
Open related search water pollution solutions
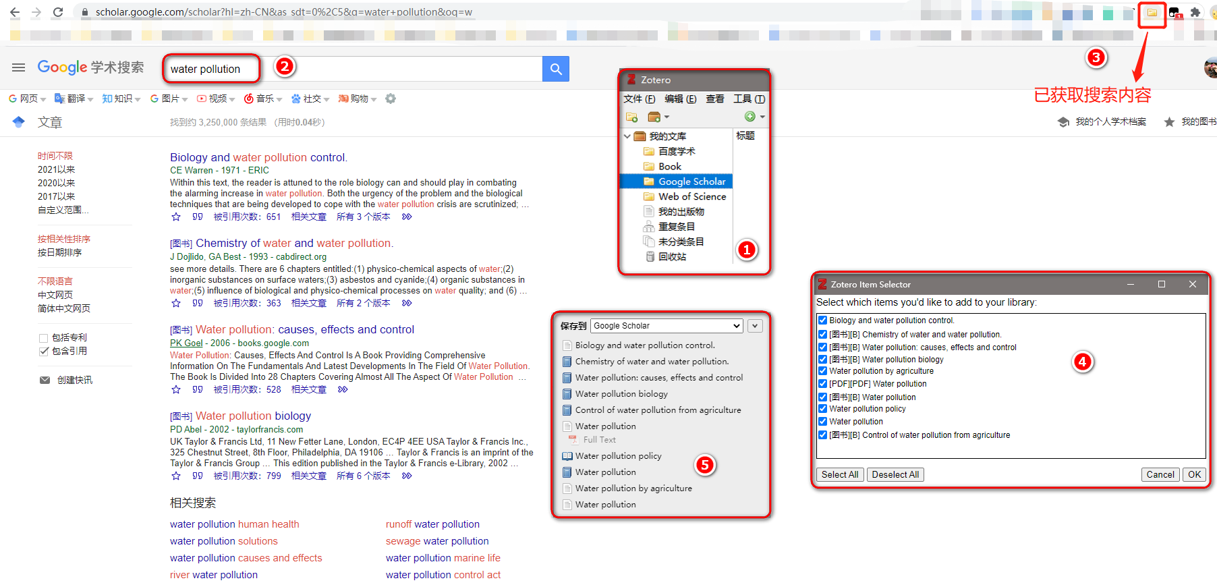[224, 541]
